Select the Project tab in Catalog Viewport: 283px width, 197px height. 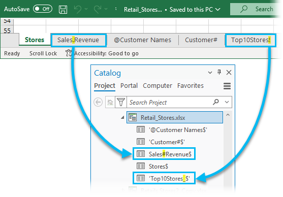point(105,86)
